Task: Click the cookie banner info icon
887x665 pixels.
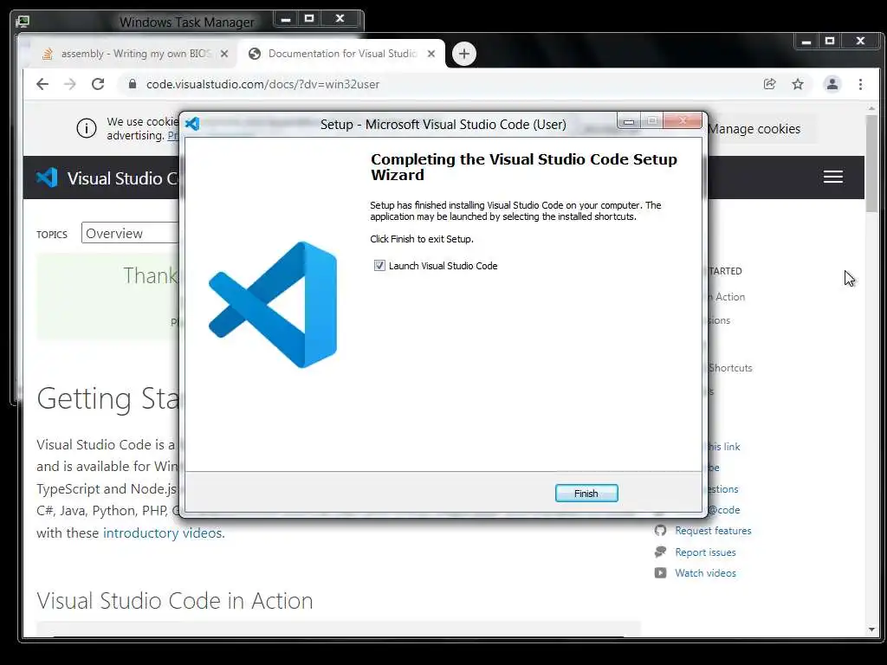Action: click(x=87, y=129)
